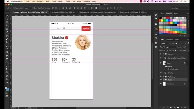
Task: Open the Kind filter dropdown
Action: [165, 44]
